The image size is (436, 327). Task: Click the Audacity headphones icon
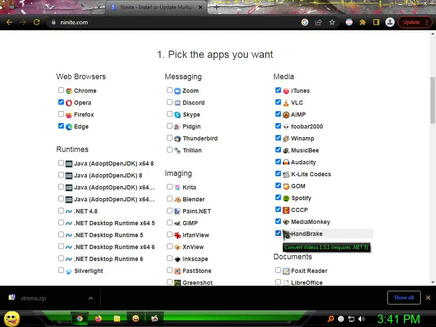coord(286,162)
